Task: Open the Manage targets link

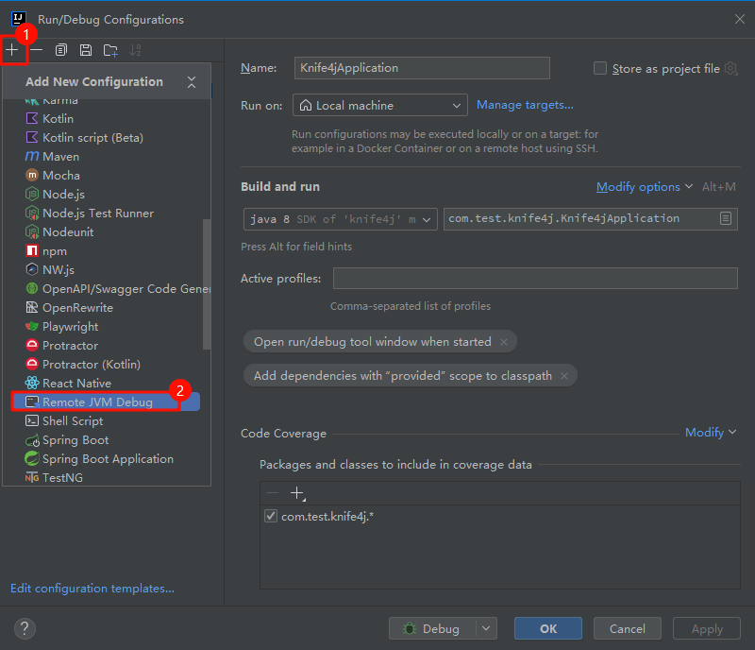Action: click(x=525, y=105)
